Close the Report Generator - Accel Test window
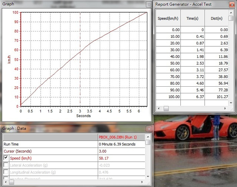This screenshot has height=187, width=237. click(232, 4)
